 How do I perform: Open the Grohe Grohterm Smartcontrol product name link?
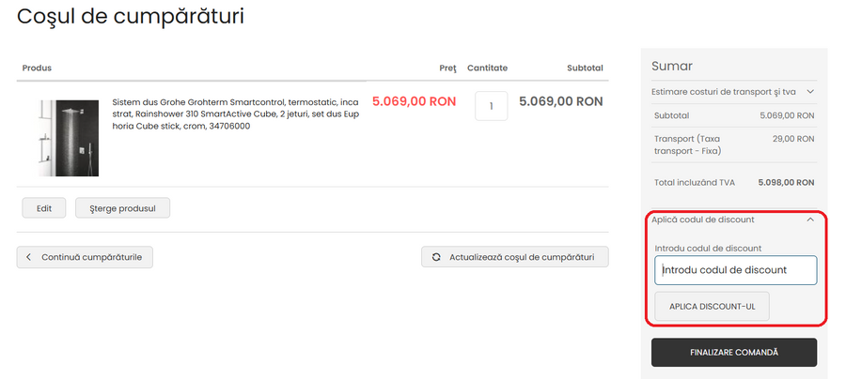coord(235,114)
